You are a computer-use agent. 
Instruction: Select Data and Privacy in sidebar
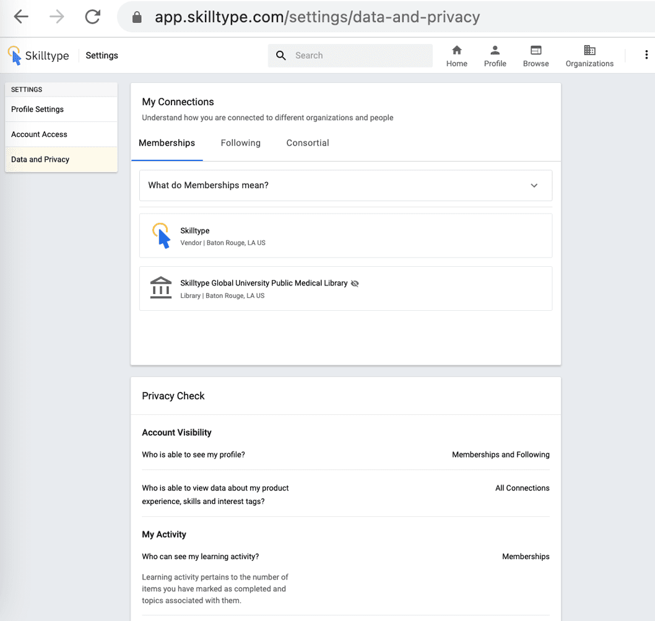(x=61, y=159)
